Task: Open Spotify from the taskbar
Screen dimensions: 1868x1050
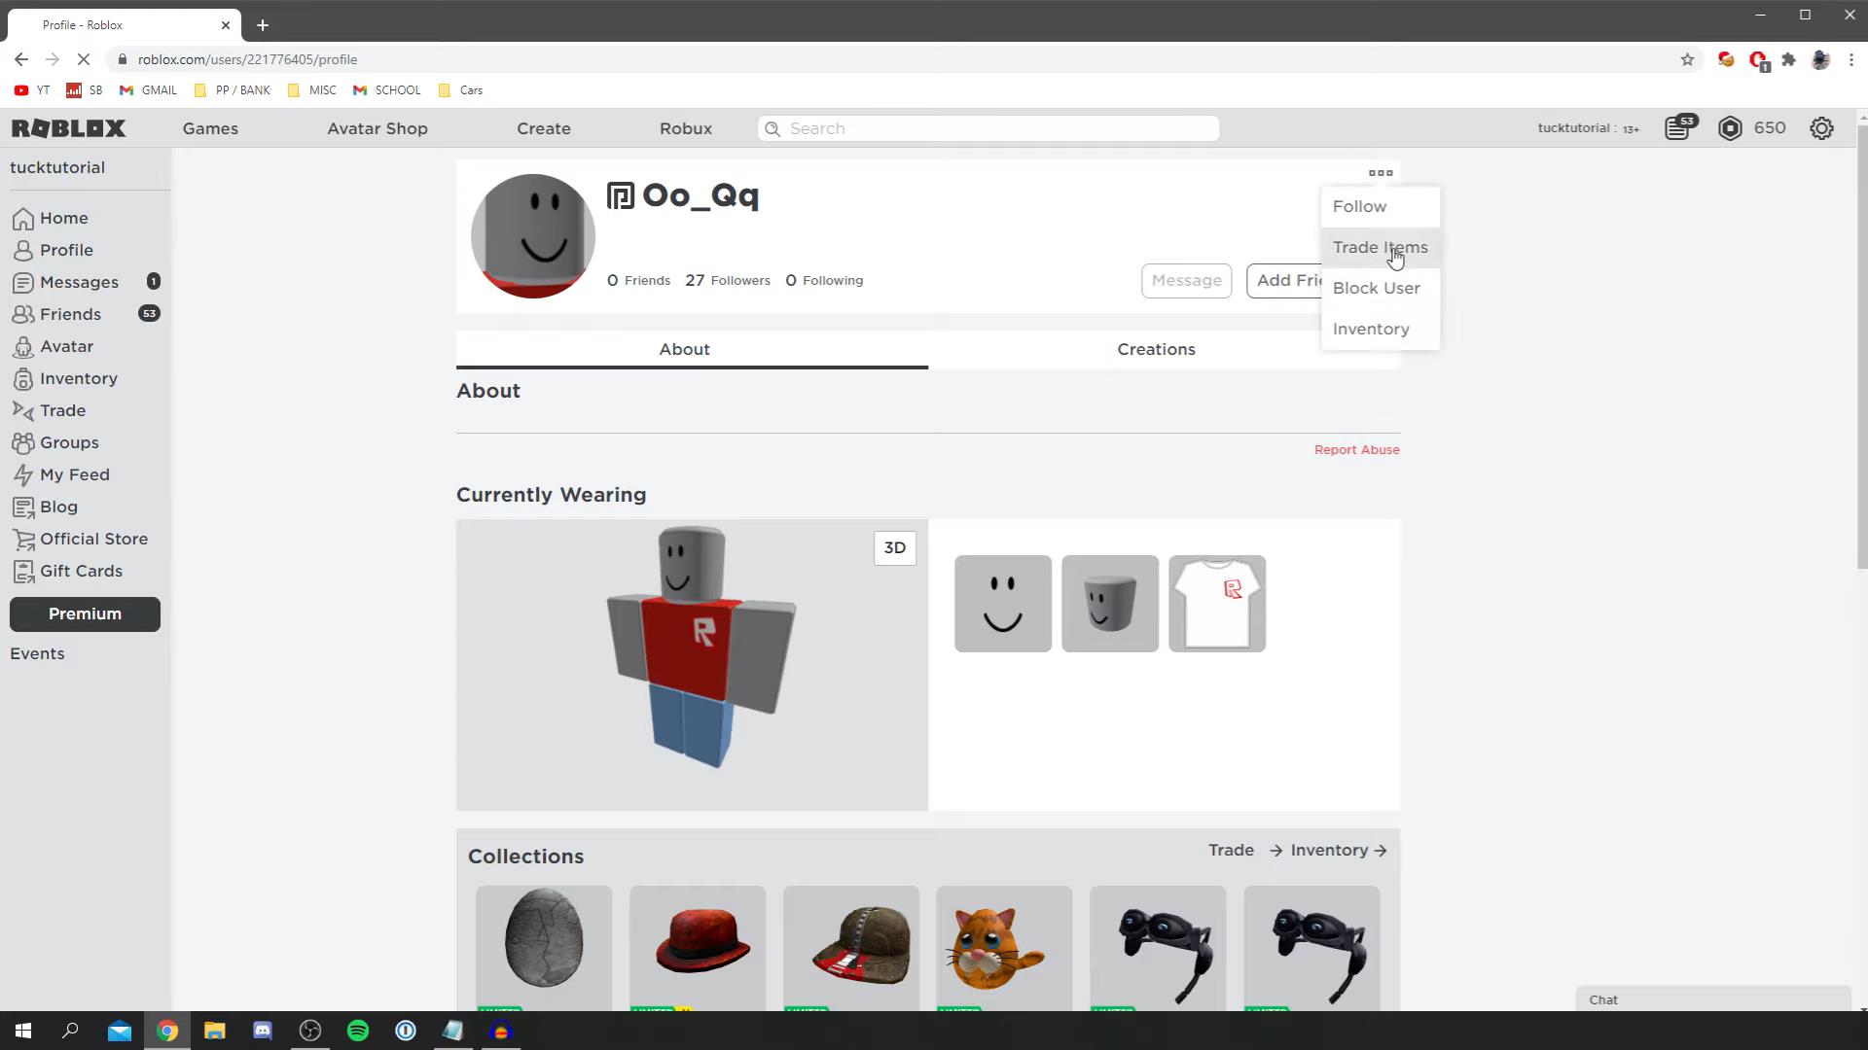Action: [x=358, y=1031]
